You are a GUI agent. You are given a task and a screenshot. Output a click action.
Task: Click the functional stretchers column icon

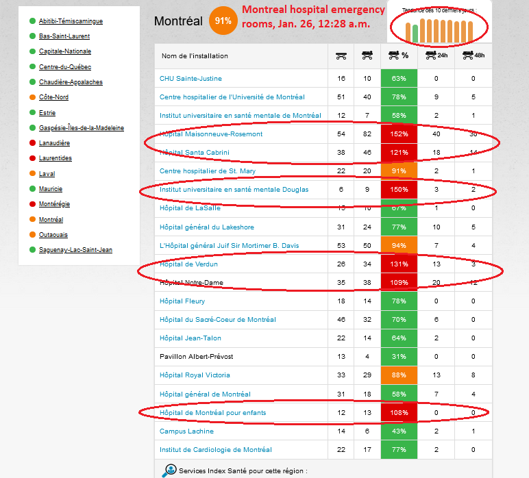[341, 56]
